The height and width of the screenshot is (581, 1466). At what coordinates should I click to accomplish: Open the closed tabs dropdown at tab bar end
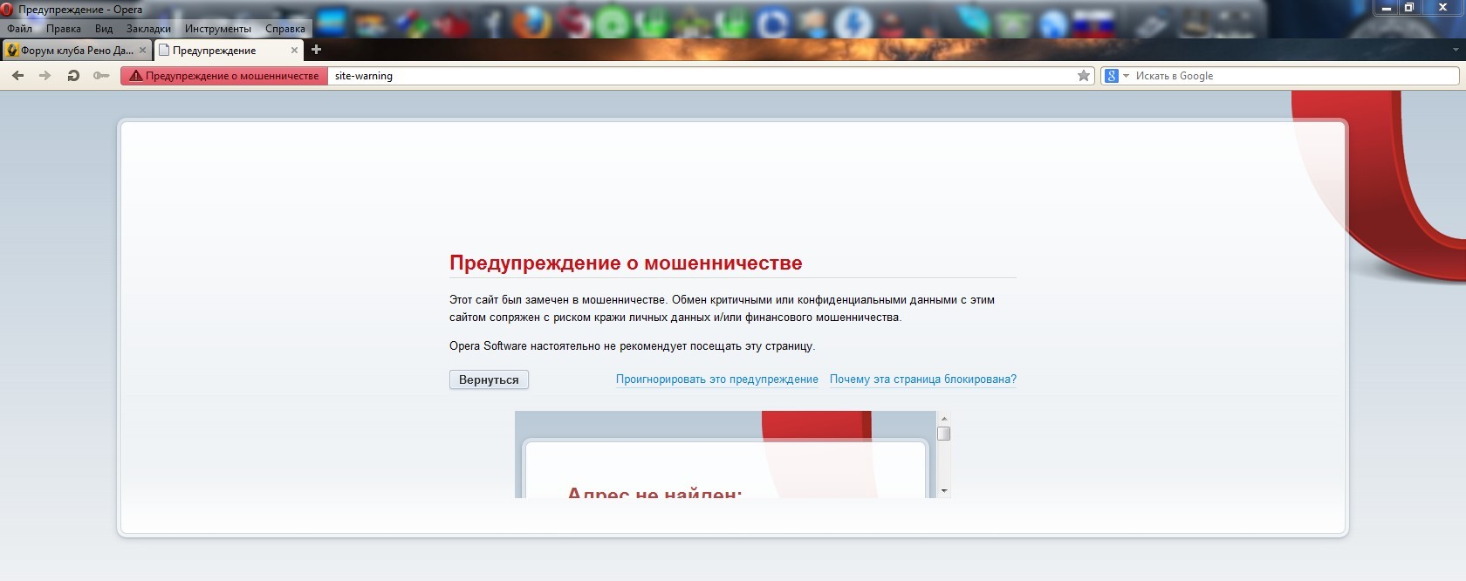pos(1456,50)
